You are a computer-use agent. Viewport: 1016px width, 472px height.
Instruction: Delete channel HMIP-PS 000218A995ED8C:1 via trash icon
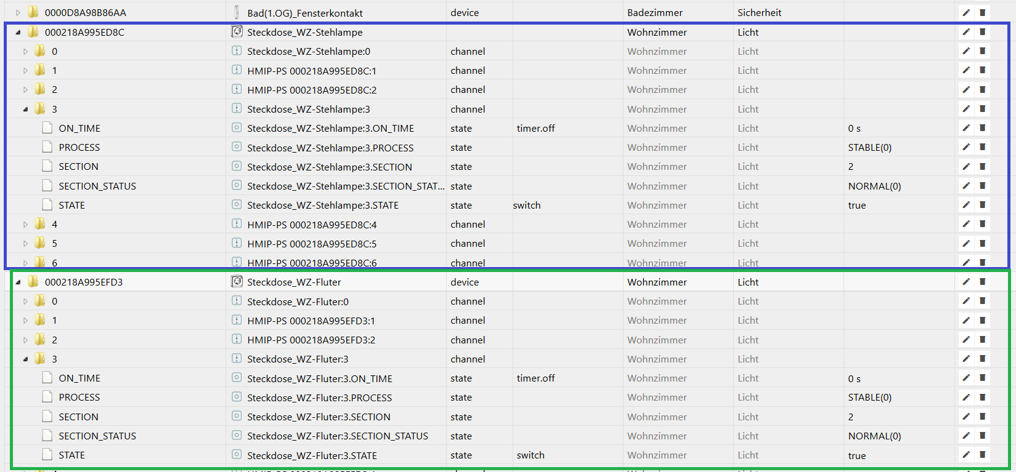[983, 70]
